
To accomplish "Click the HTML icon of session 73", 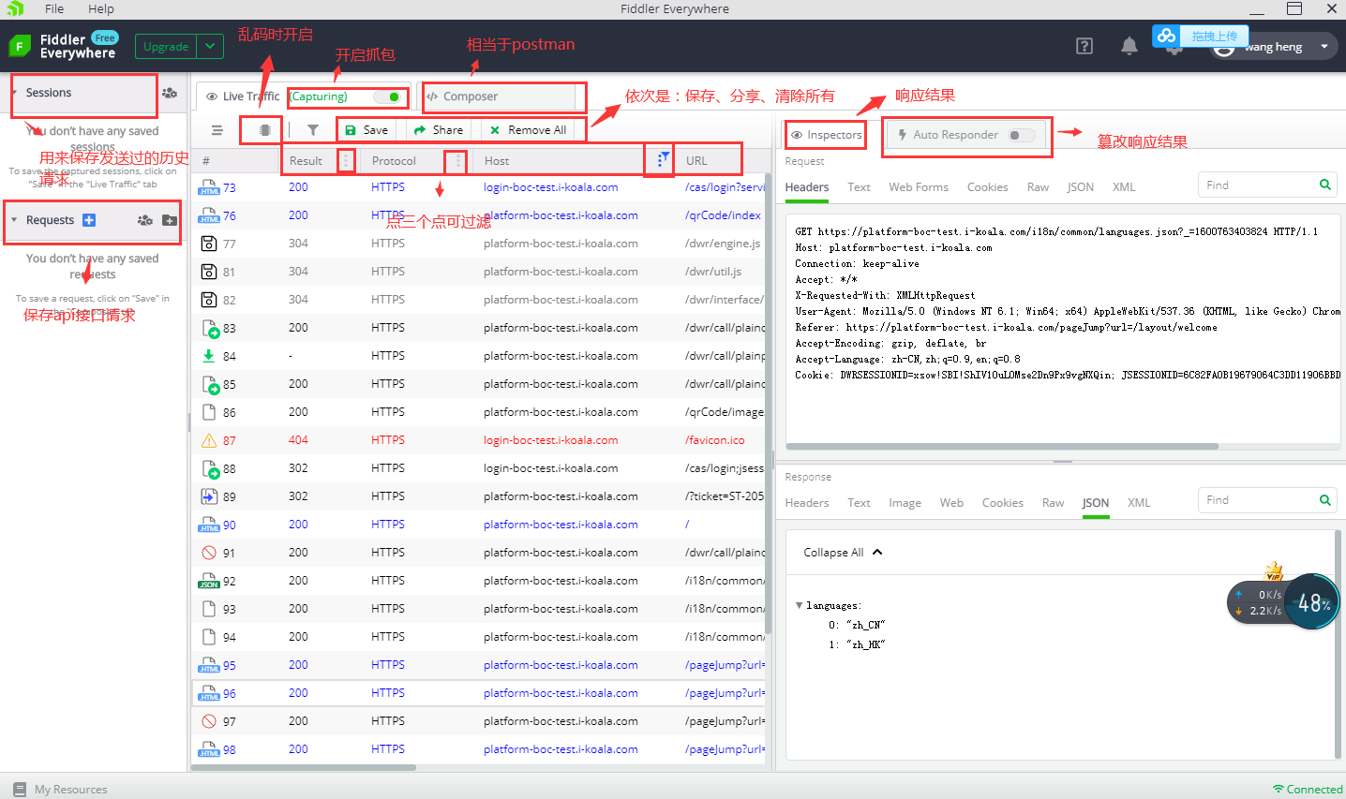I will click(x=208, y=188).
